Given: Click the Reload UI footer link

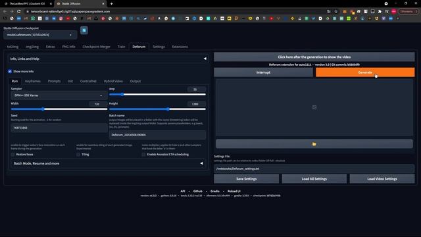Looking at the screenshot, I should [234, 192].
